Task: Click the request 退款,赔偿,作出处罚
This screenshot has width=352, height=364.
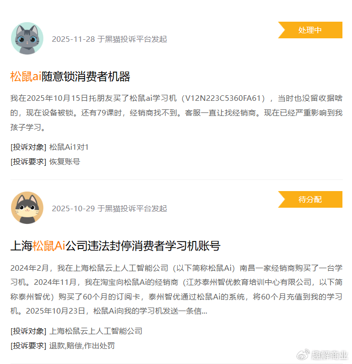Action: [x=82, y=346]
